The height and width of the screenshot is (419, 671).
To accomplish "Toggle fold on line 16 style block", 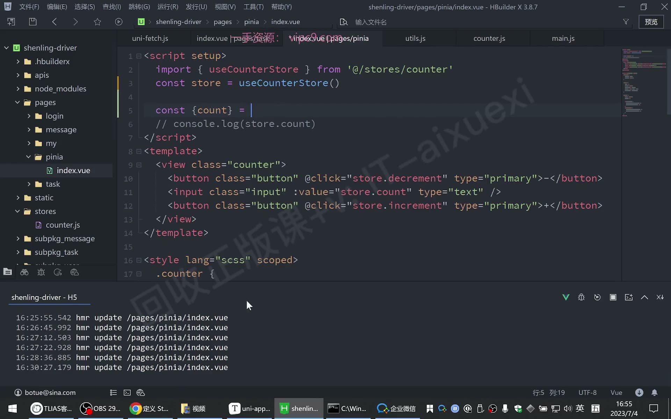I will click(x=139, y=260).
